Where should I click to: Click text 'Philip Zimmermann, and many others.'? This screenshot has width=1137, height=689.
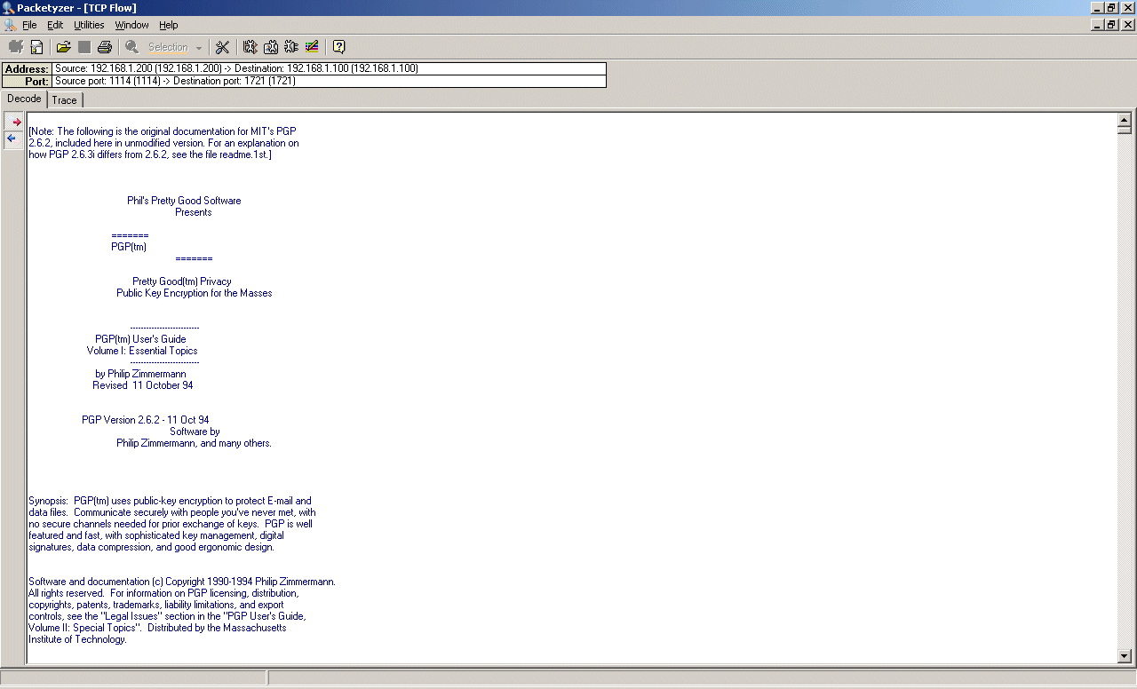[x=194, y=443]
